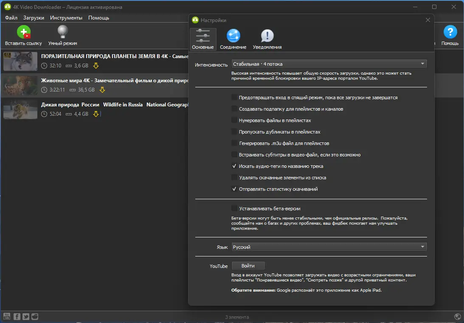
Task: Enable "Устанавливать бета-версии" checkbox
Action: (234, 209)
